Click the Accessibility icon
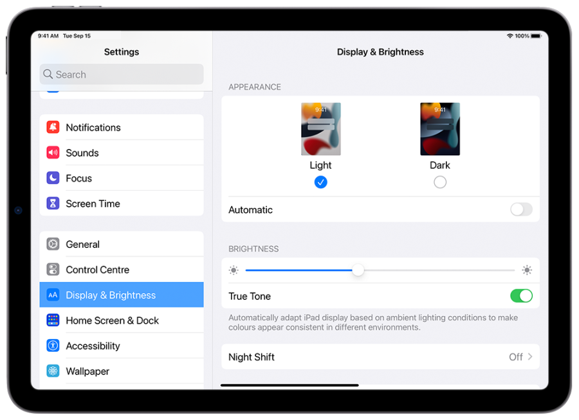 (53, 346)
